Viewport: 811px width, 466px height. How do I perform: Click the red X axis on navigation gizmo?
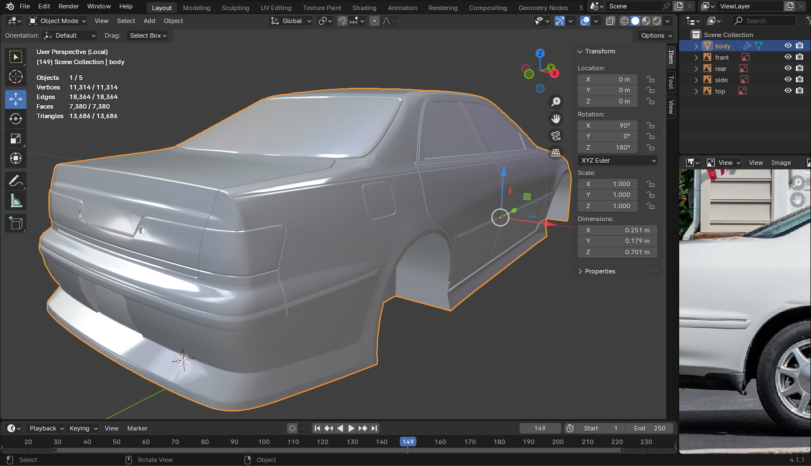(555, 73)
